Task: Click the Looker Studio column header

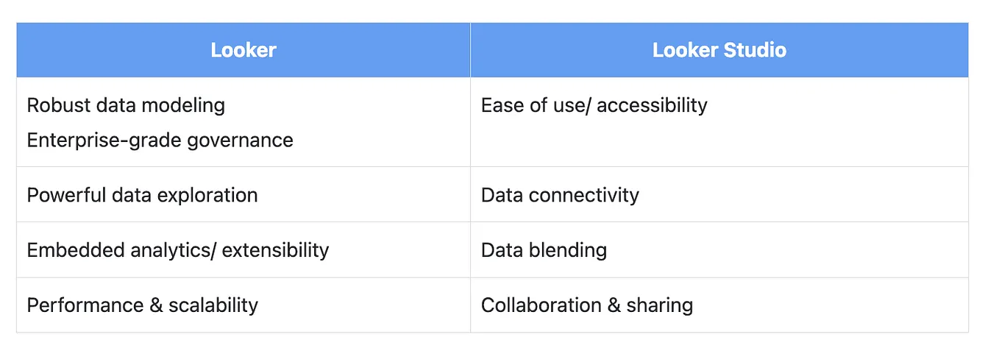Action: [719, 50]
